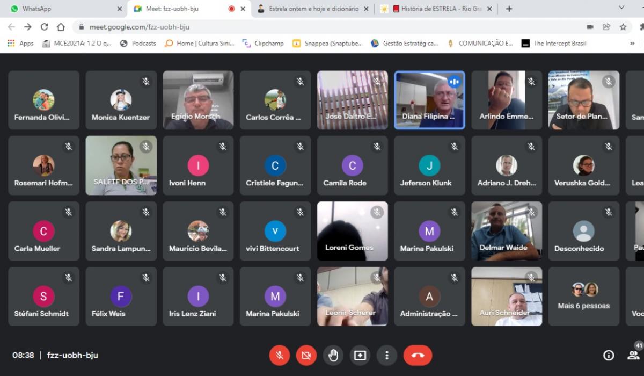
Task: Open the tab search dropdown arrow
Action: (x=621, y=8)
